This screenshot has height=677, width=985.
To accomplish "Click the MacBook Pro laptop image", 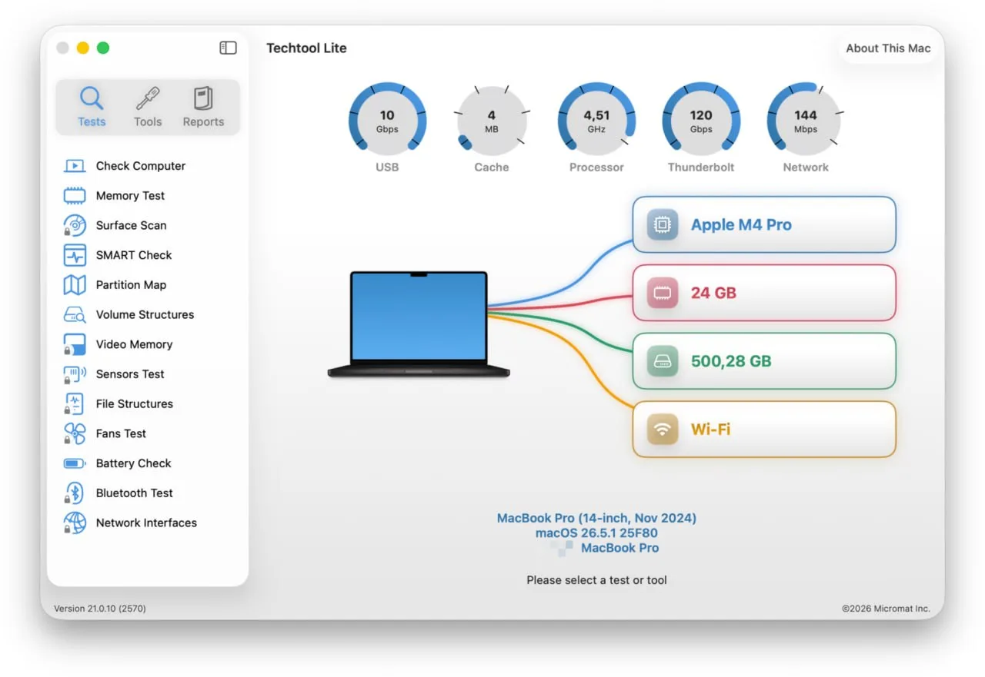I will [x=419, y=324].
